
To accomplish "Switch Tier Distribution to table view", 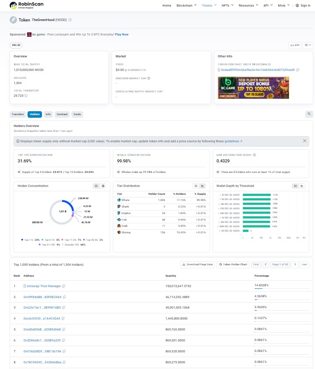I will (x=196, y=186).
